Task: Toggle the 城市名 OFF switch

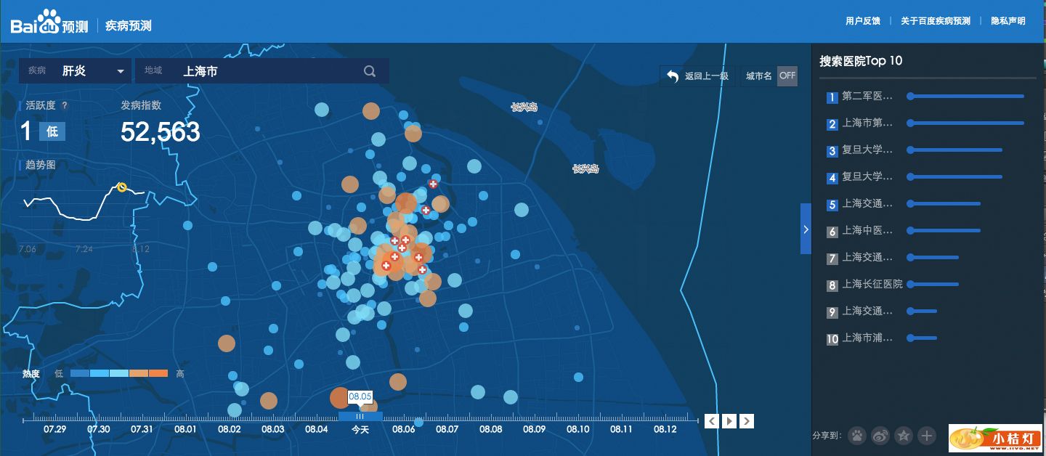Action: (x=787, y=76)
